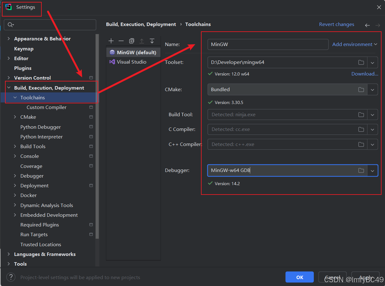Collapse Build, Execution, Deployment section
385x286 pixels.
click(9, 88)
